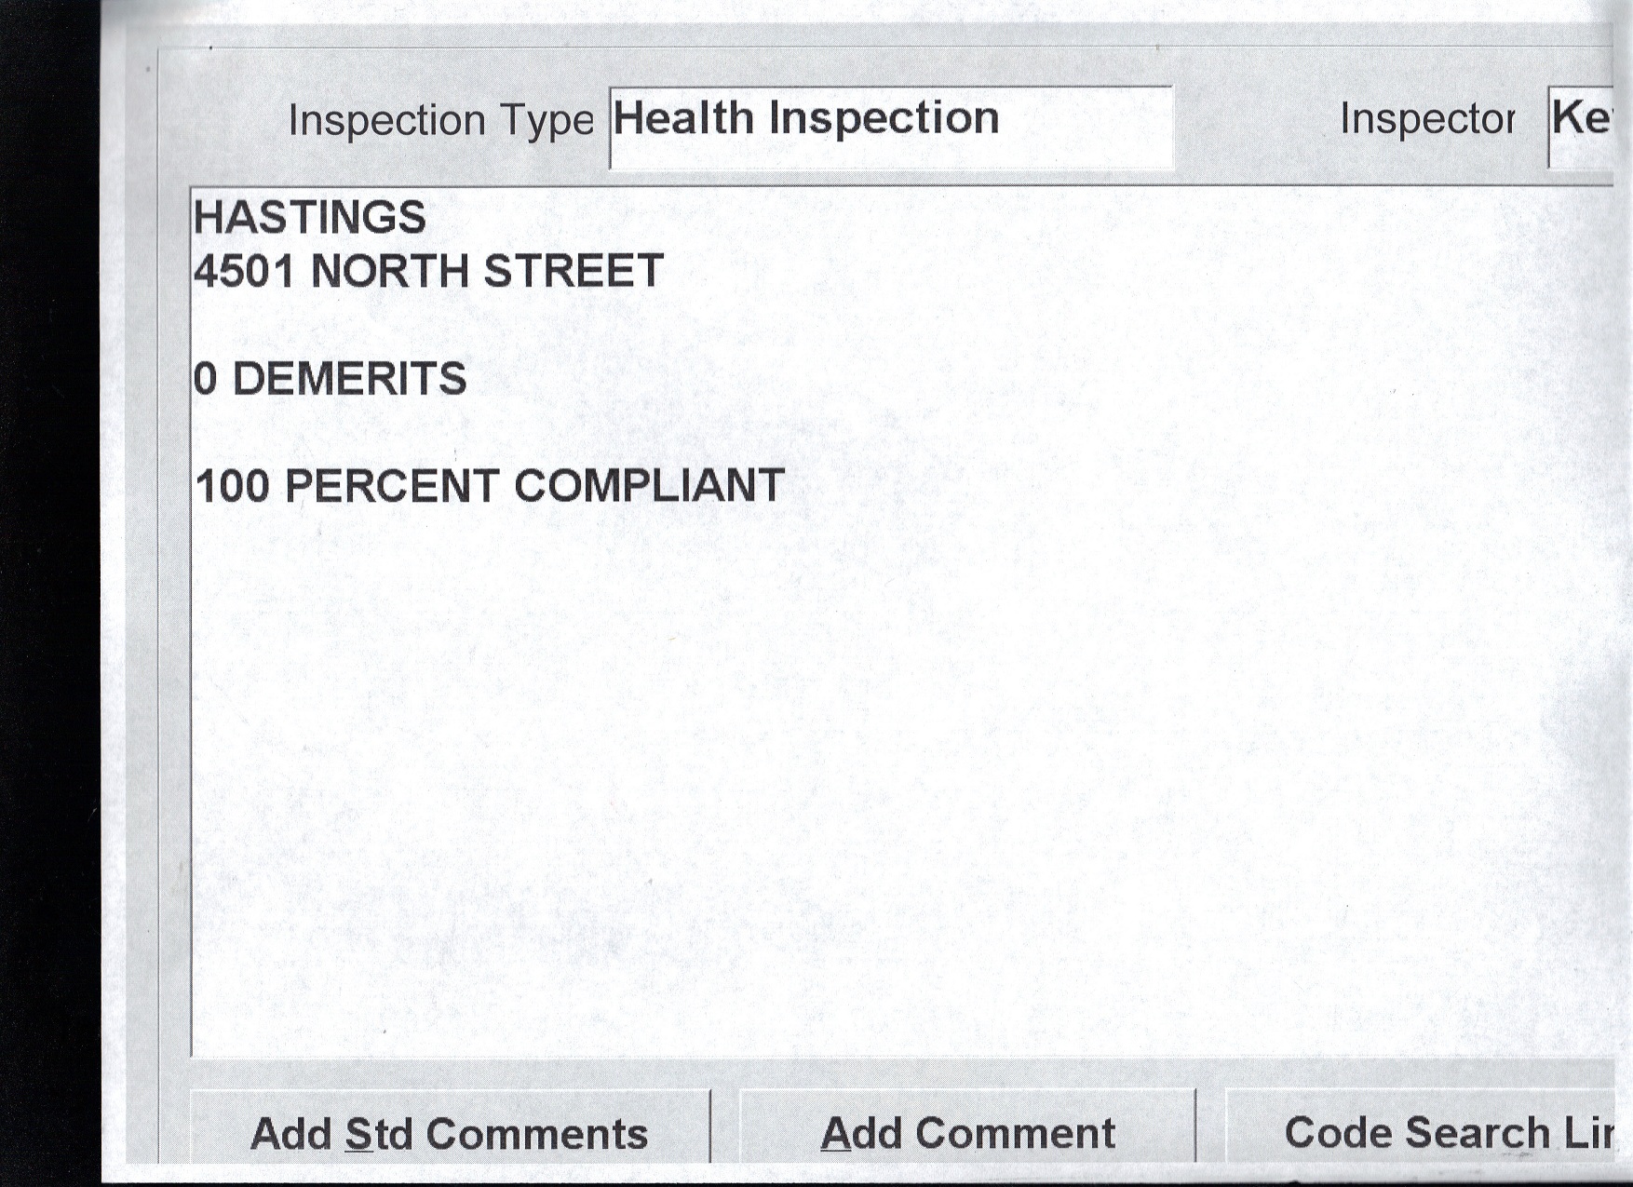Click the word "STREET" in the comments
The image size is (1633, 1187).
[573, 271]
